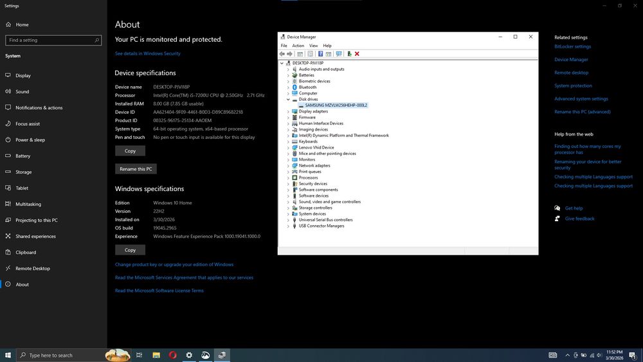Click the Sound speaker icon in Settings sidebar
The height and width of the screenshot is (362, 643).
8,91
